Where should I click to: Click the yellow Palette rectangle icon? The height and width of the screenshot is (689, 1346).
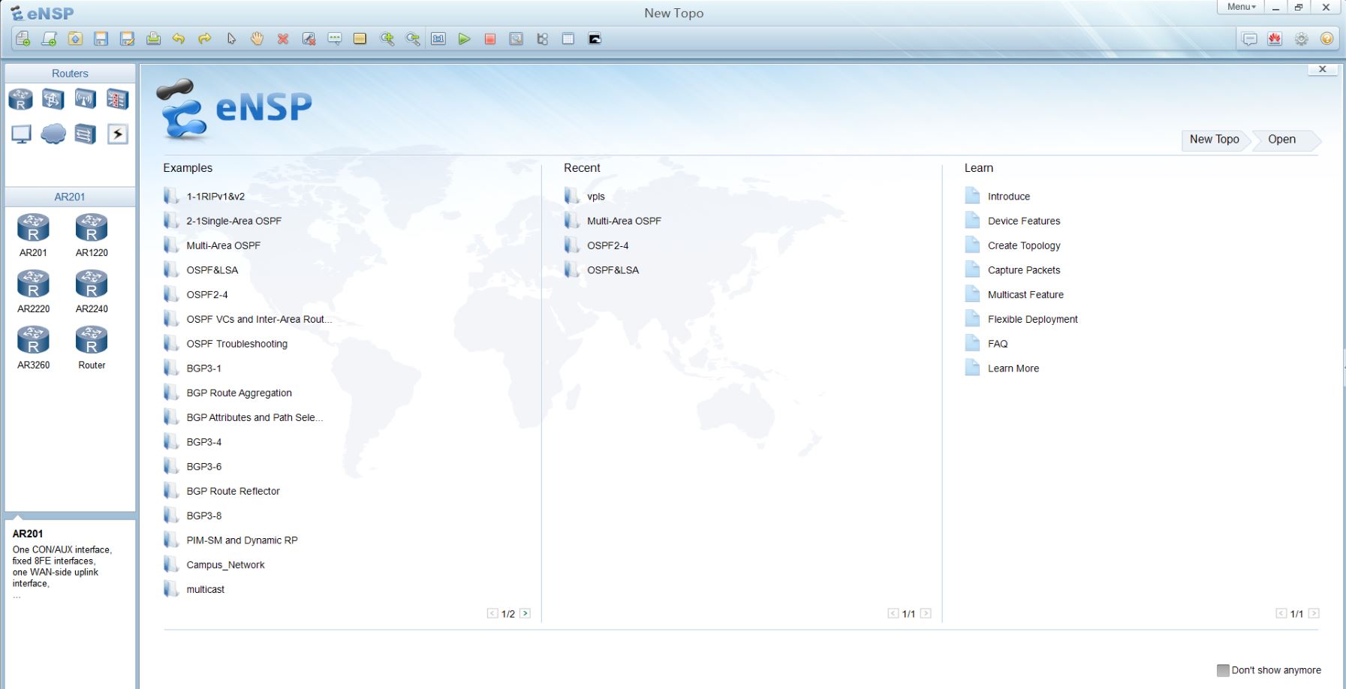coord(360,39)
